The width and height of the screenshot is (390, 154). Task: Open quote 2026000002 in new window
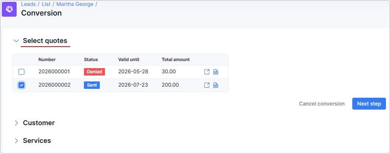(x=207, y=85)
